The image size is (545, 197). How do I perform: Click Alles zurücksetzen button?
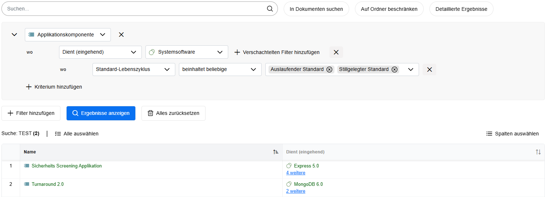pyautogui.click(x=174, y=113)
